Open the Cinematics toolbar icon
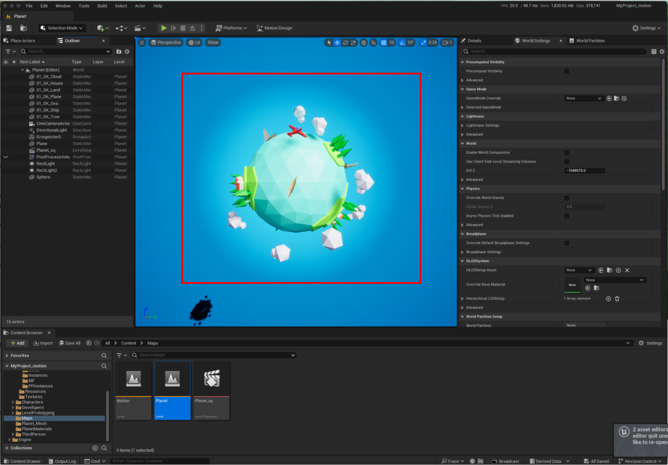The height and width of the screenshot is (465, 668). tap(138, 27)
